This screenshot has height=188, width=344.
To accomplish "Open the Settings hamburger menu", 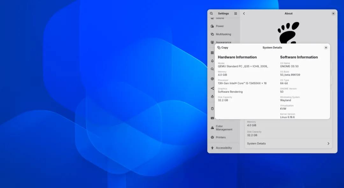I will click(x=235, y=14).
